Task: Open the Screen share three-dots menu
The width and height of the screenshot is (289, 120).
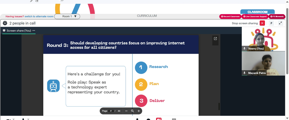Action: click(x=34, y=31)
